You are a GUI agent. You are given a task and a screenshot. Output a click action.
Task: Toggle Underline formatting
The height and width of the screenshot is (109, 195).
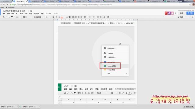coord(59,17)
